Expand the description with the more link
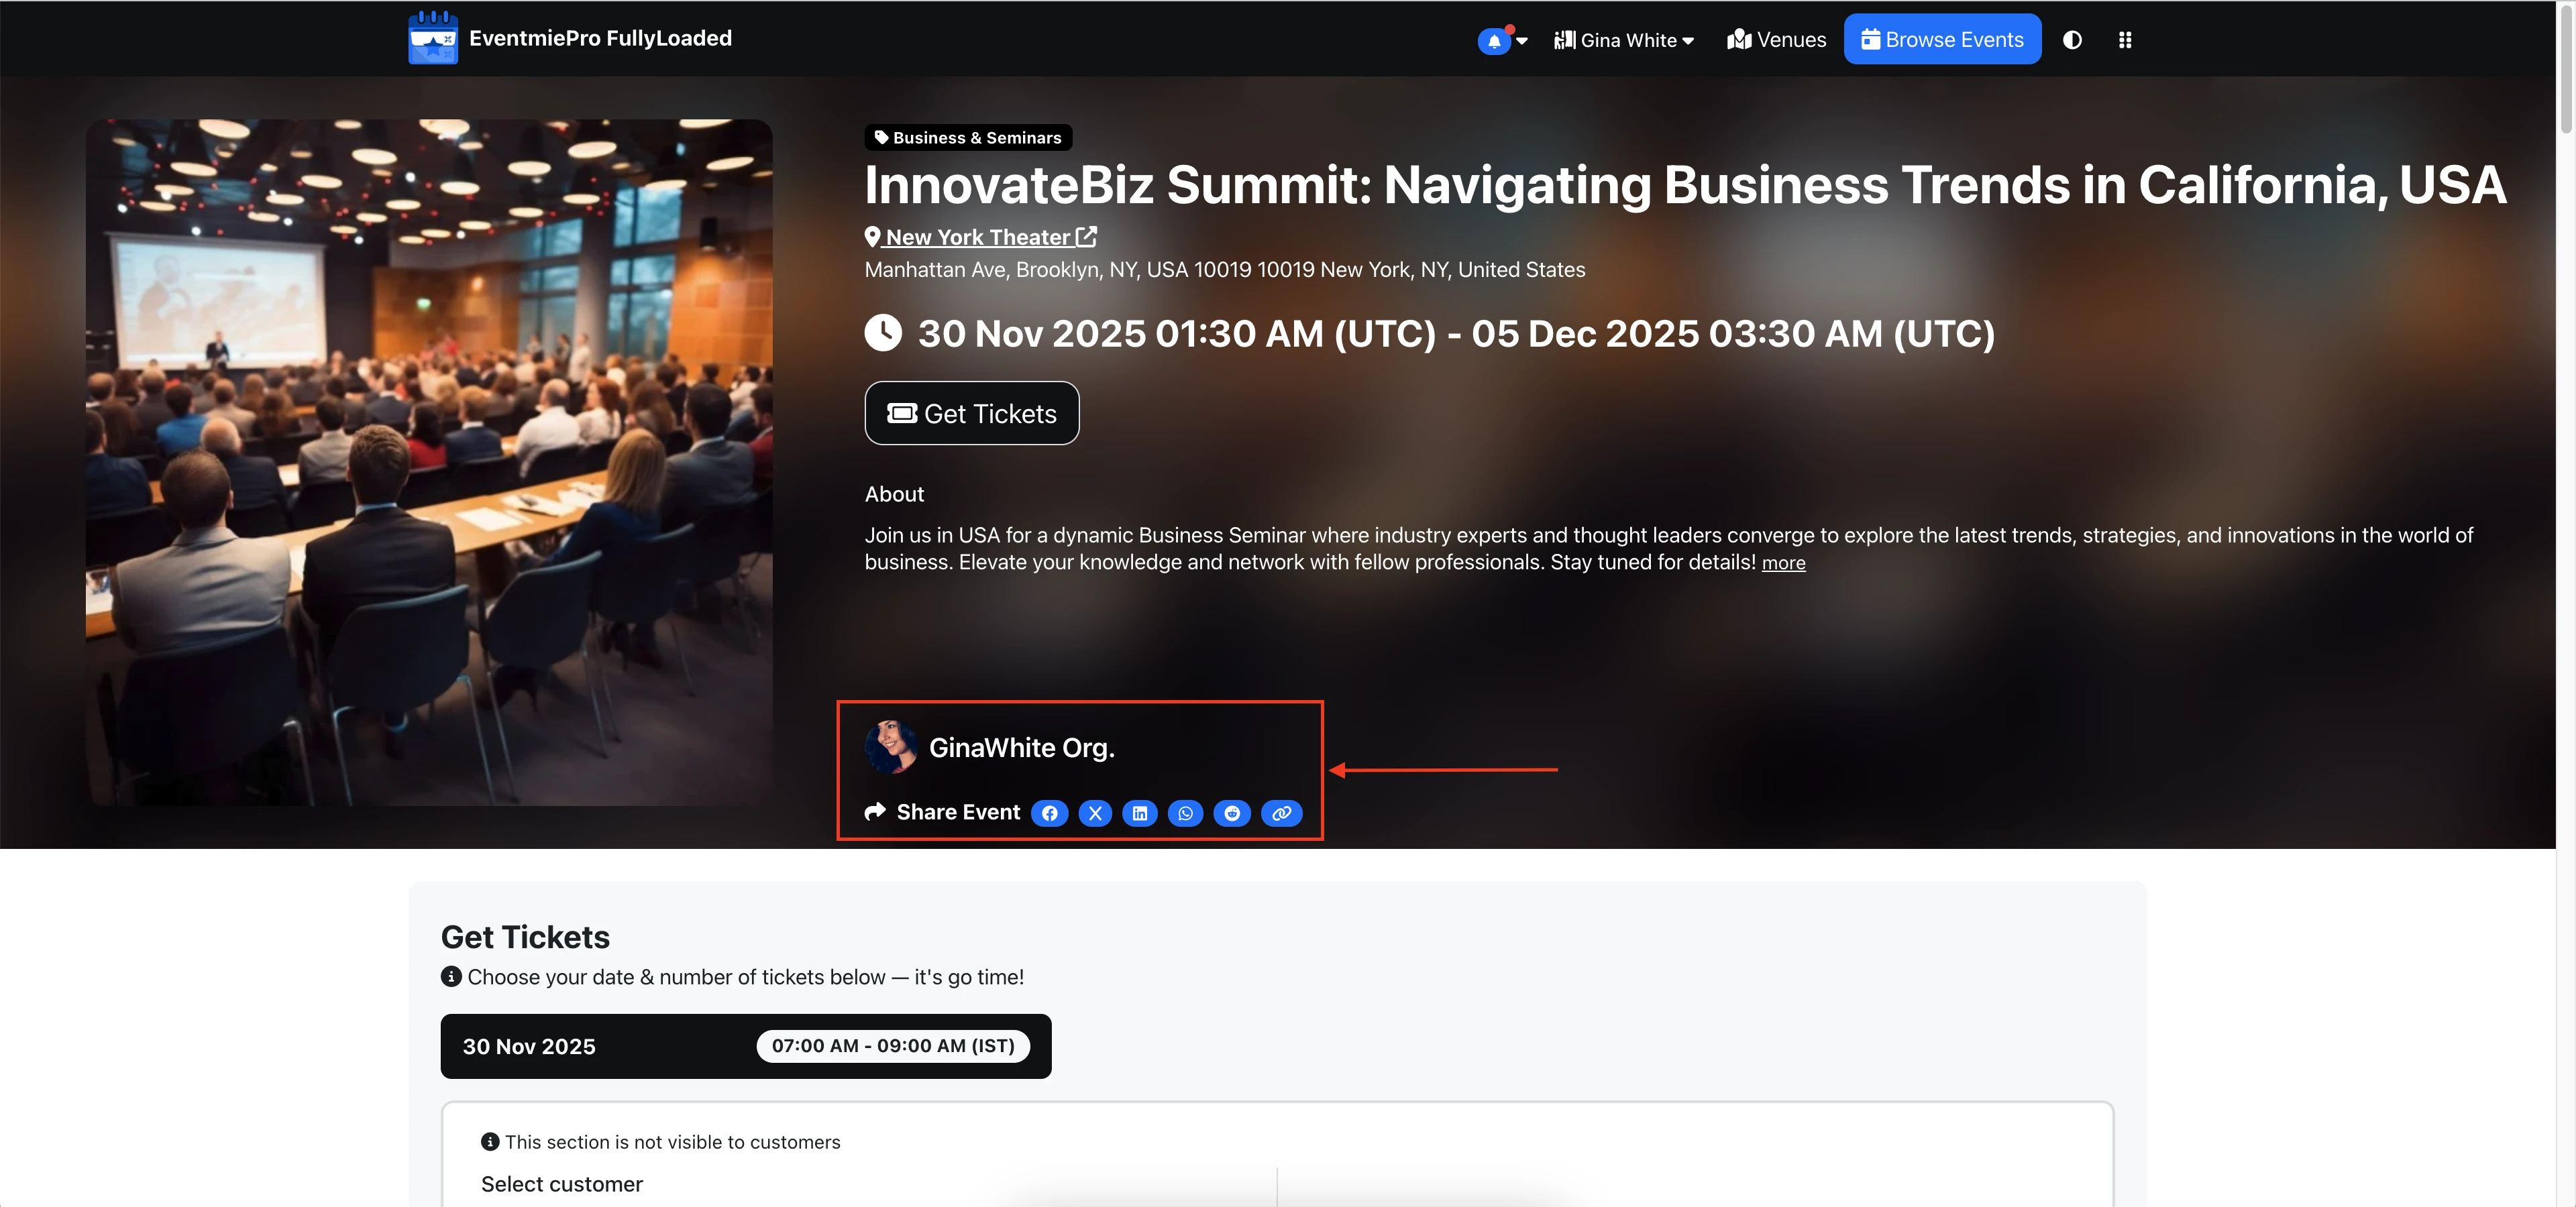The width and height of the screenshot is (2576, 1207). (x=1783, y=563)
